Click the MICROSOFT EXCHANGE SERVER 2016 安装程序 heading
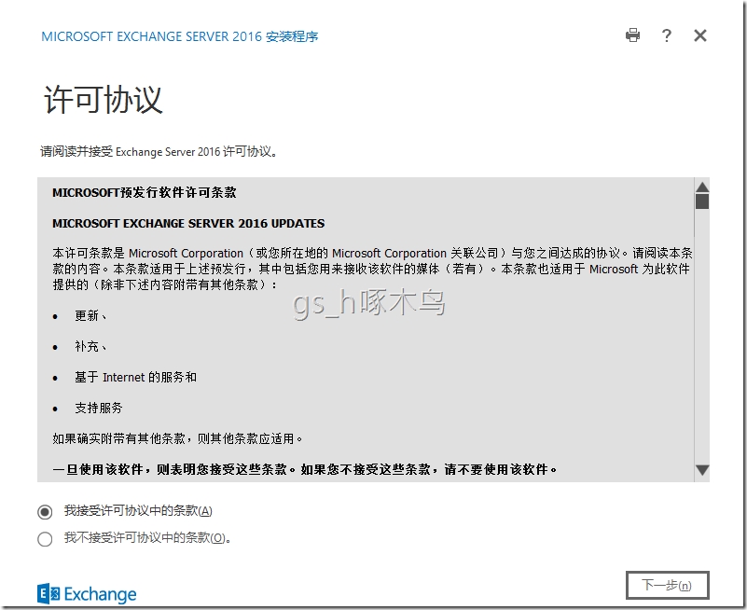 [180, 36]
